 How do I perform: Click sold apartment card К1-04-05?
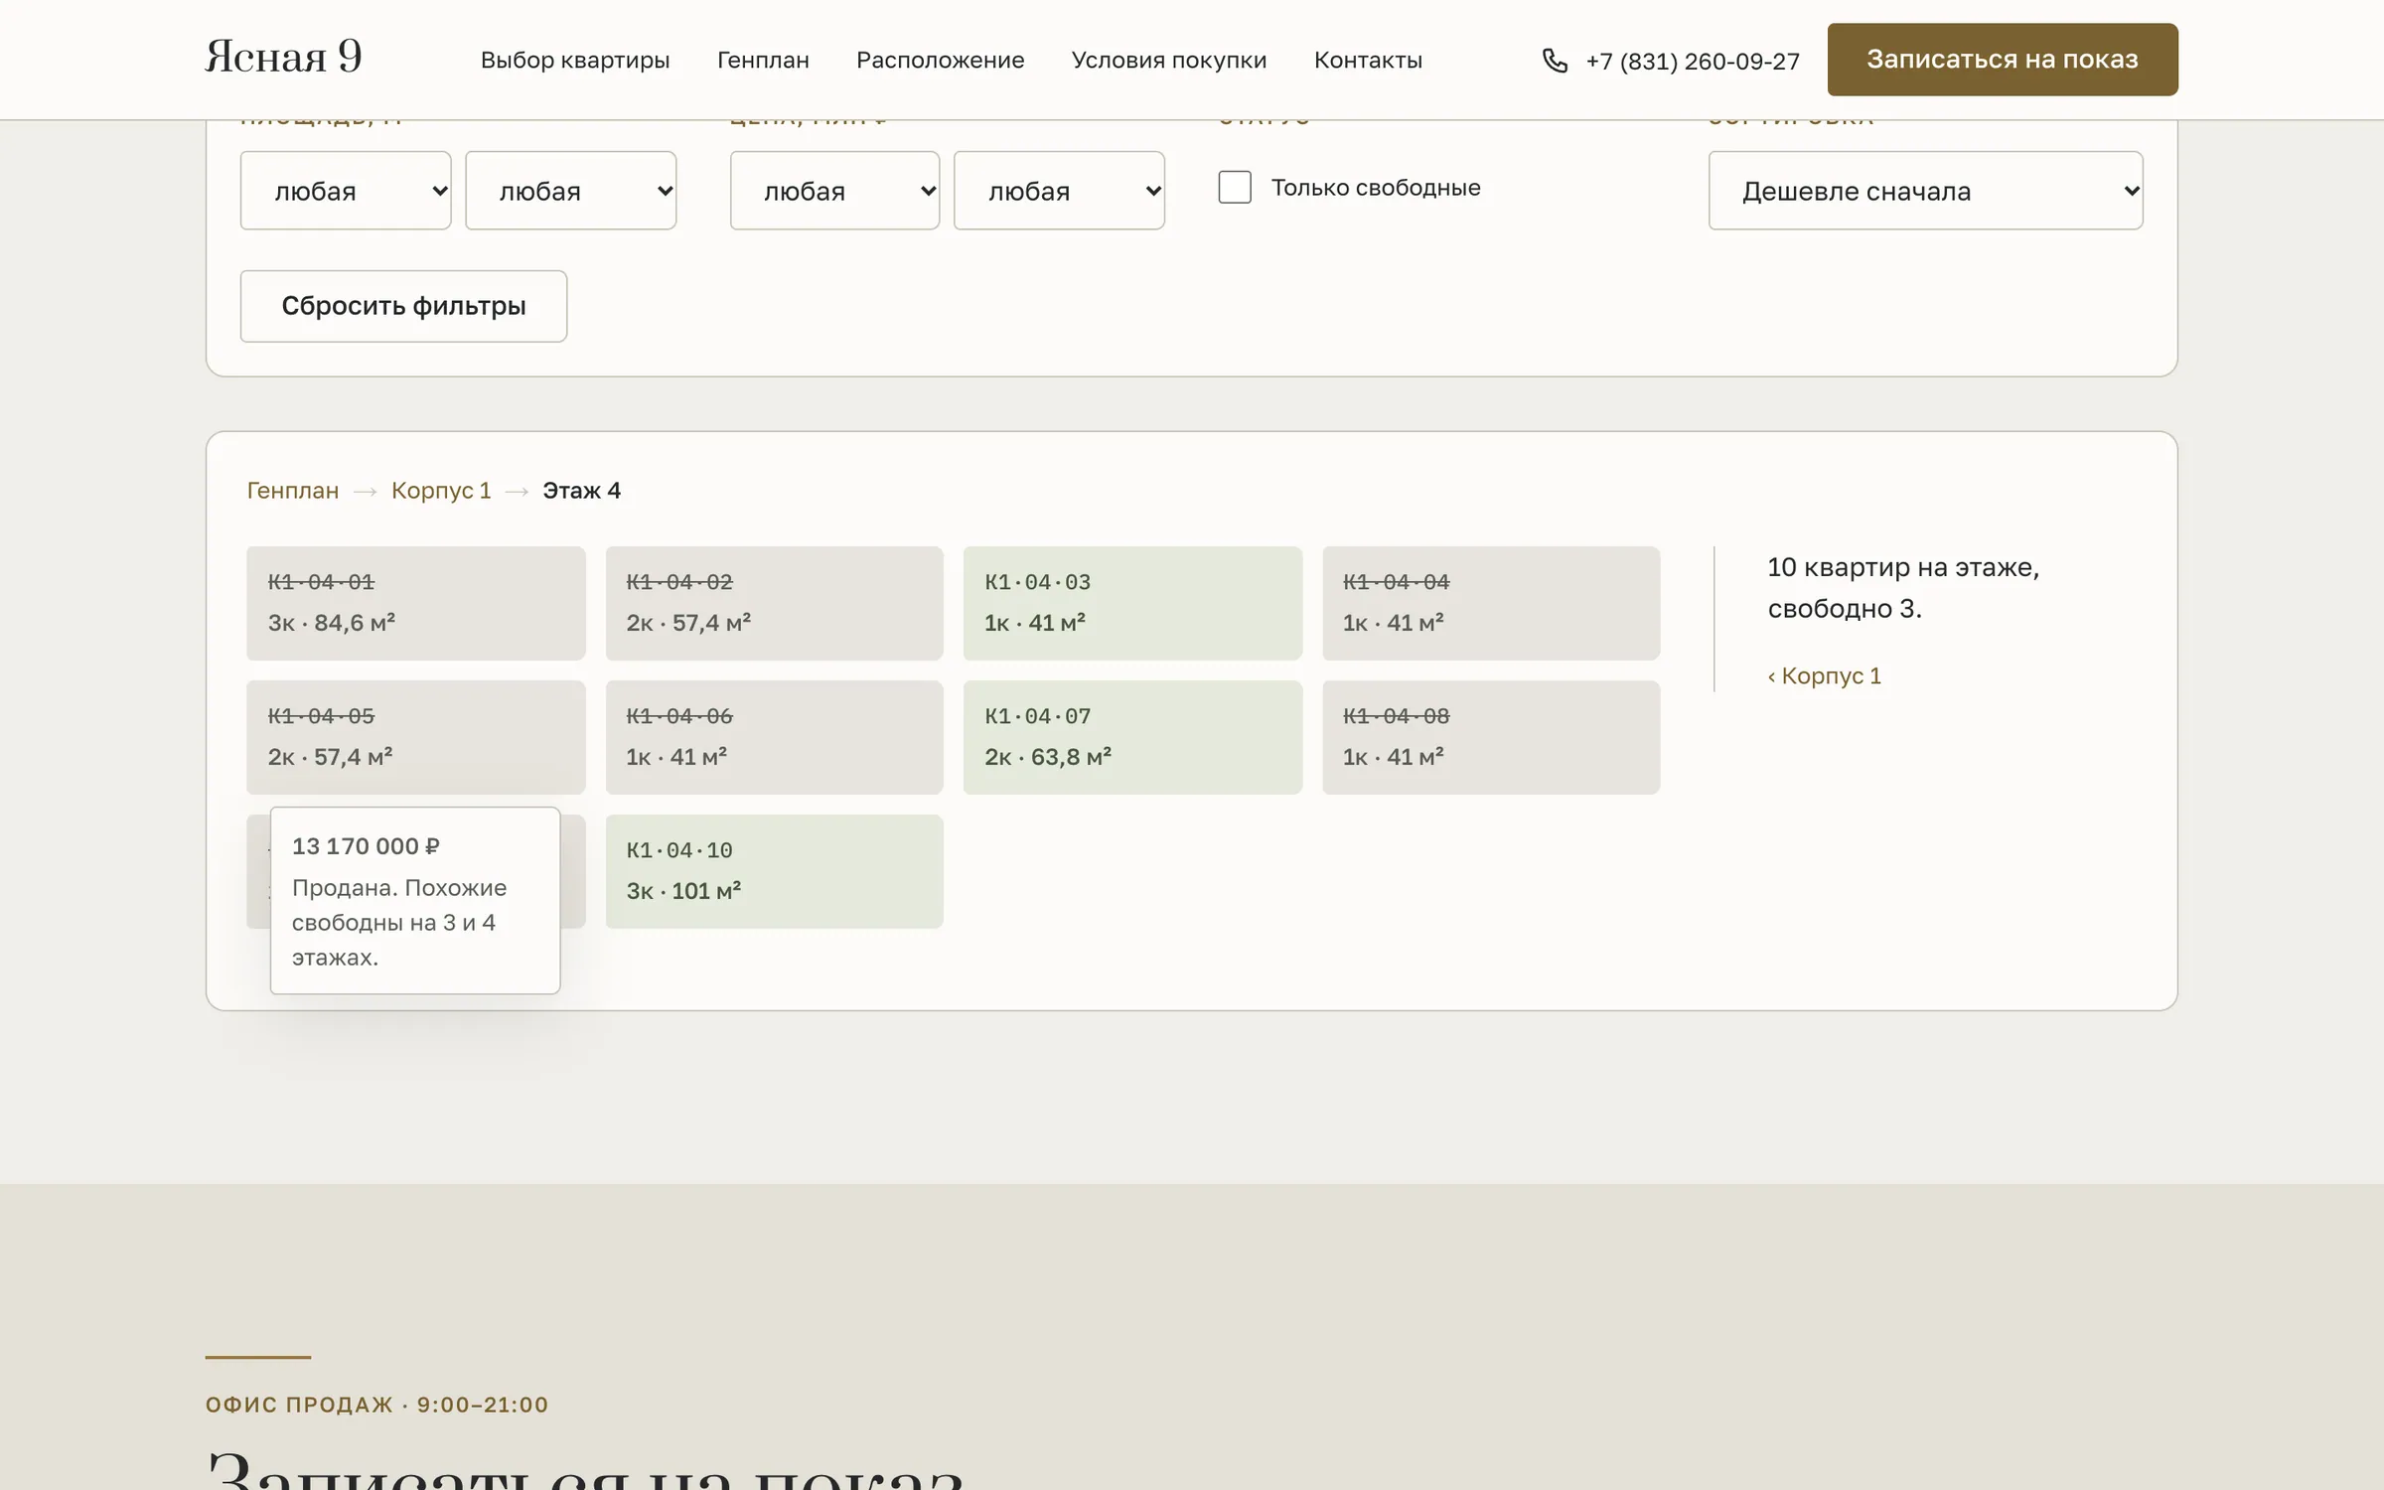coord(415,737)
